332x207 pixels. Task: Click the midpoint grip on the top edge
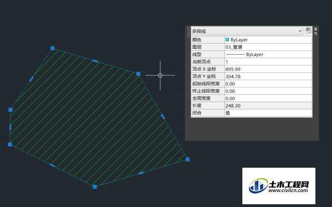click(95, 61)
